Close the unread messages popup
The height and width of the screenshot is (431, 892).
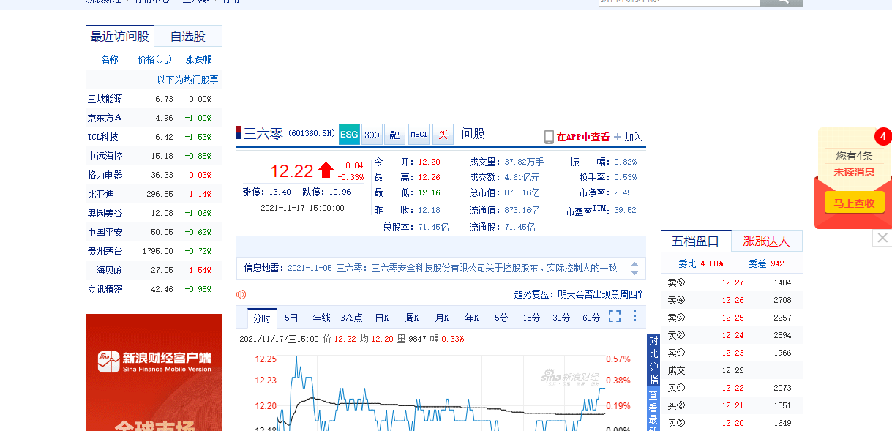coord(882,238)
